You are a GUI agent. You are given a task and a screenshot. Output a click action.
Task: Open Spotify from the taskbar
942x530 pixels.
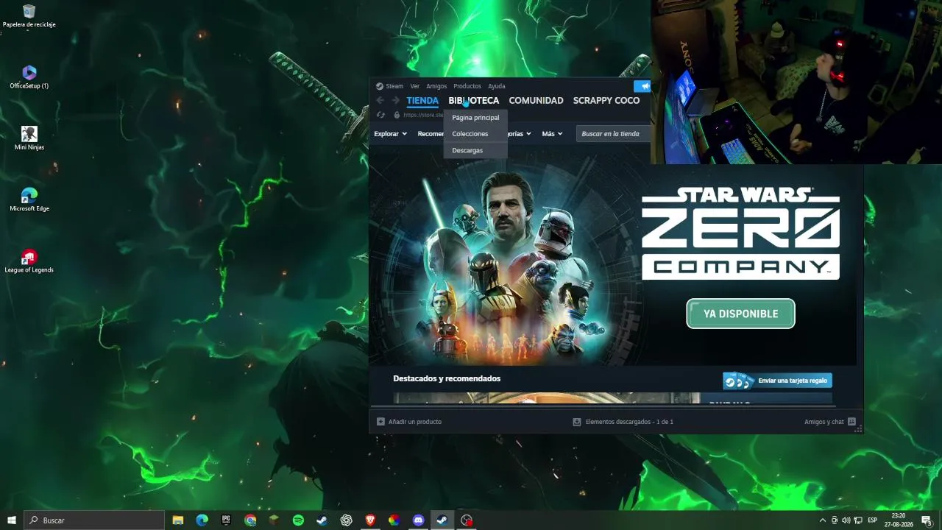coord(298,520)
